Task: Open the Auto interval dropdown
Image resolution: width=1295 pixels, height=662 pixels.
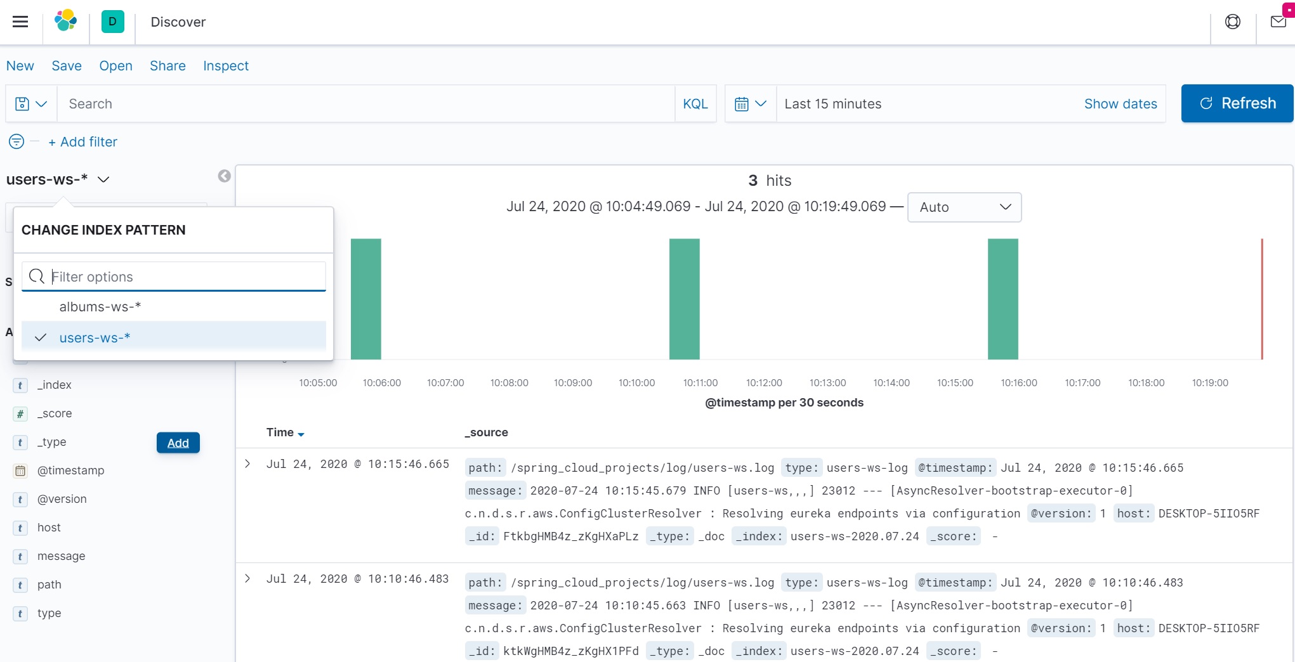Action: pyautogui.click(x=964, y=207)
